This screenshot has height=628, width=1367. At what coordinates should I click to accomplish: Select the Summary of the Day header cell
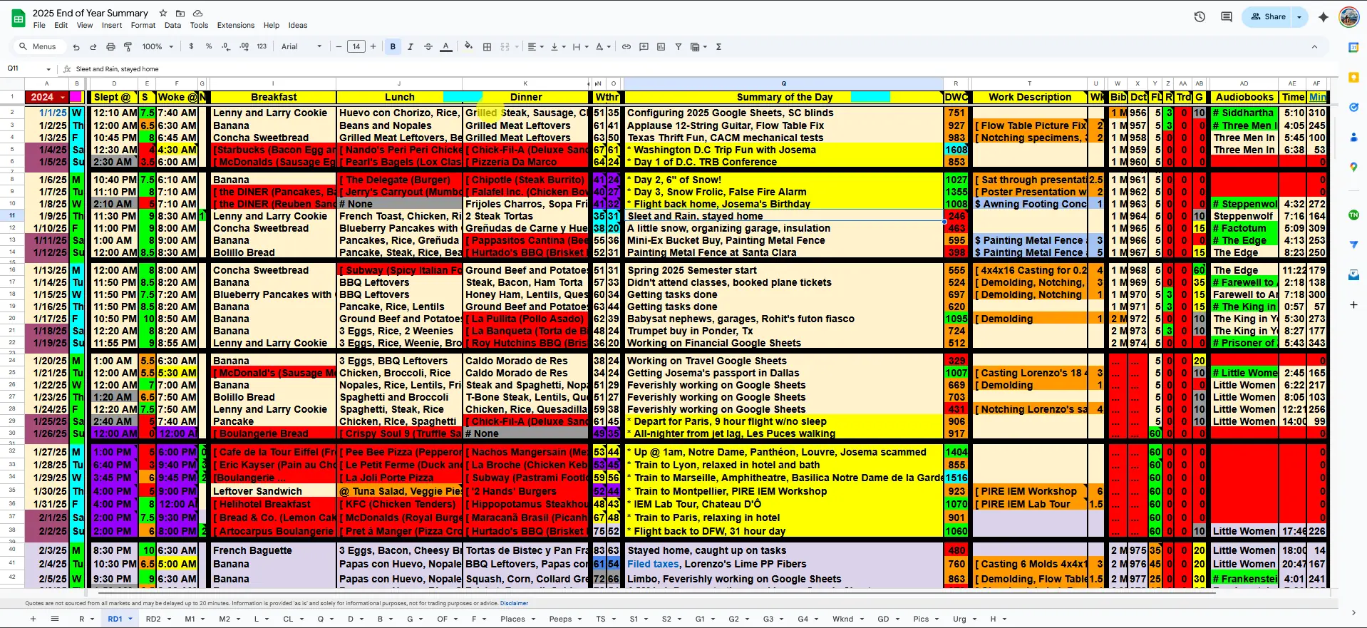point(784,97)
